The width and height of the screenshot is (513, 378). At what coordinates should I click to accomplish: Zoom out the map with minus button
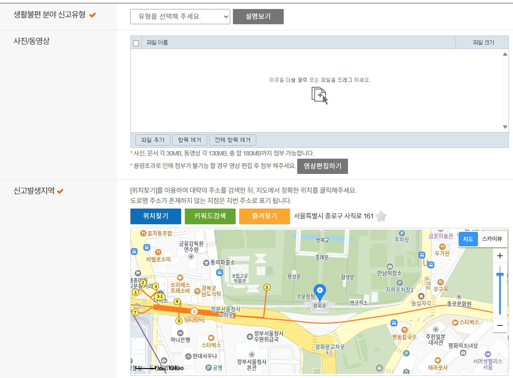click(500, 325)
